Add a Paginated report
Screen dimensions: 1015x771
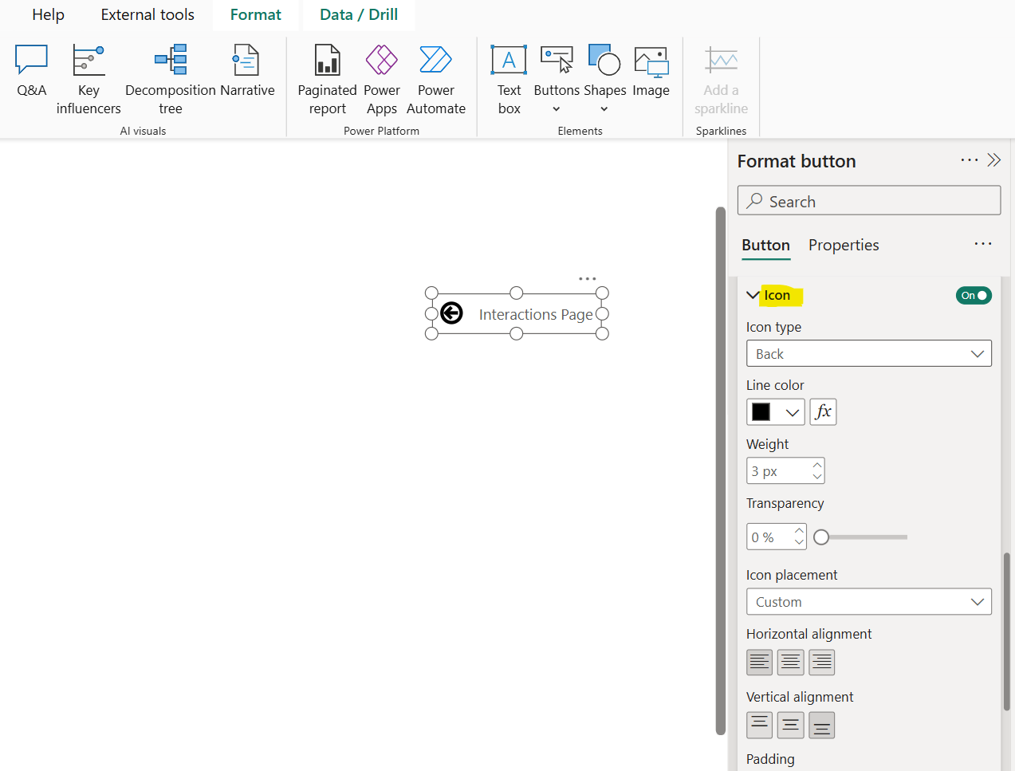point(327,76)
